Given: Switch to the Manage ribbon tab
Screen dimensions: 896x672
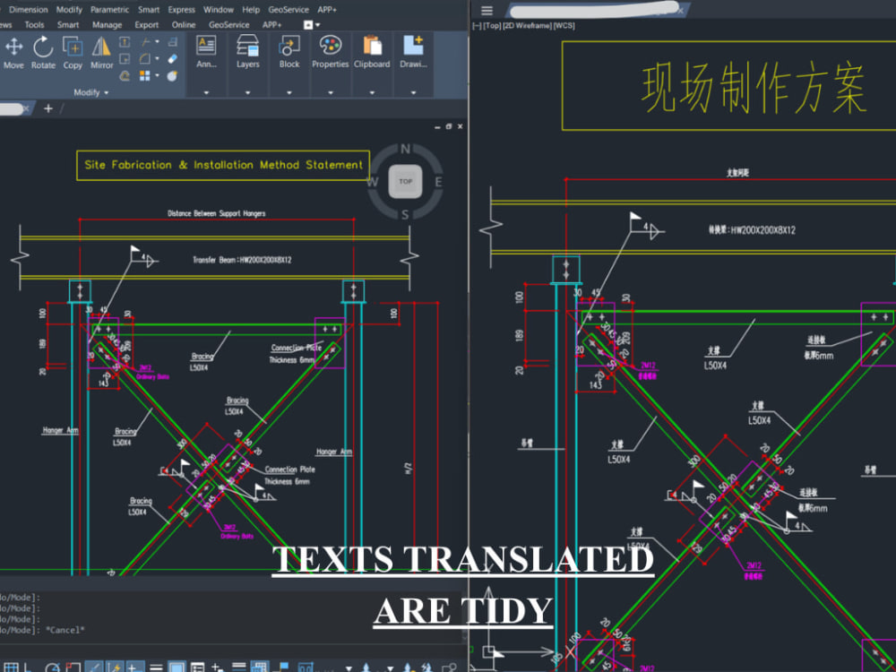Looking at the screenshot, I should [107, 24].
